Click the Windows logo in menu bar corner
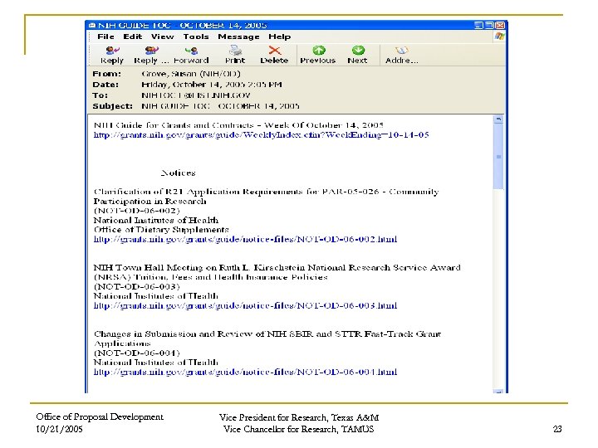This screenshot has width=598, height=448. [499, 37]
